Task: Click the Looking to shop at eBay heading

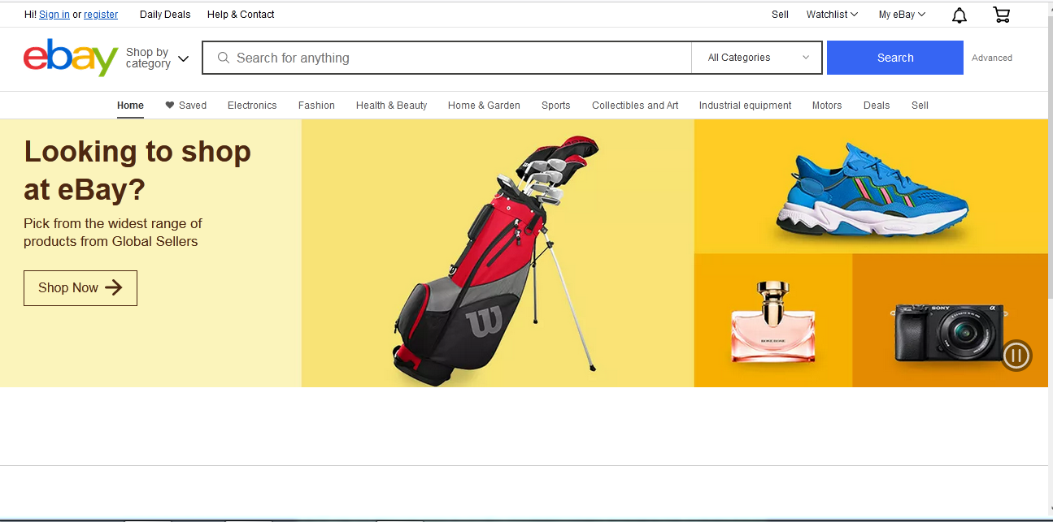Action: pyautogui.click(x=137, y=170)
